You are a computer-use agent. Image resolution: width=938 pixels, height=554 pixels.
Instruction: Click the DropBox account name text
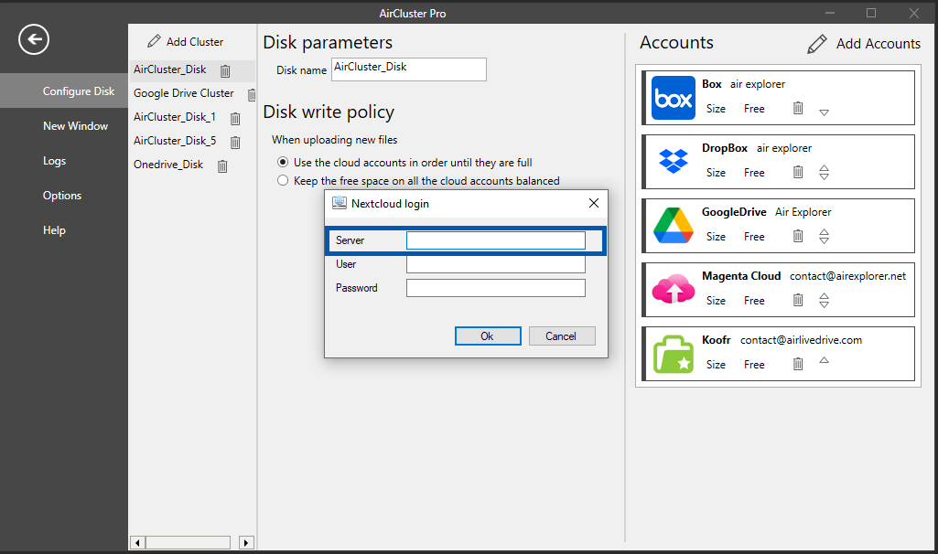(x=725, y=148)
